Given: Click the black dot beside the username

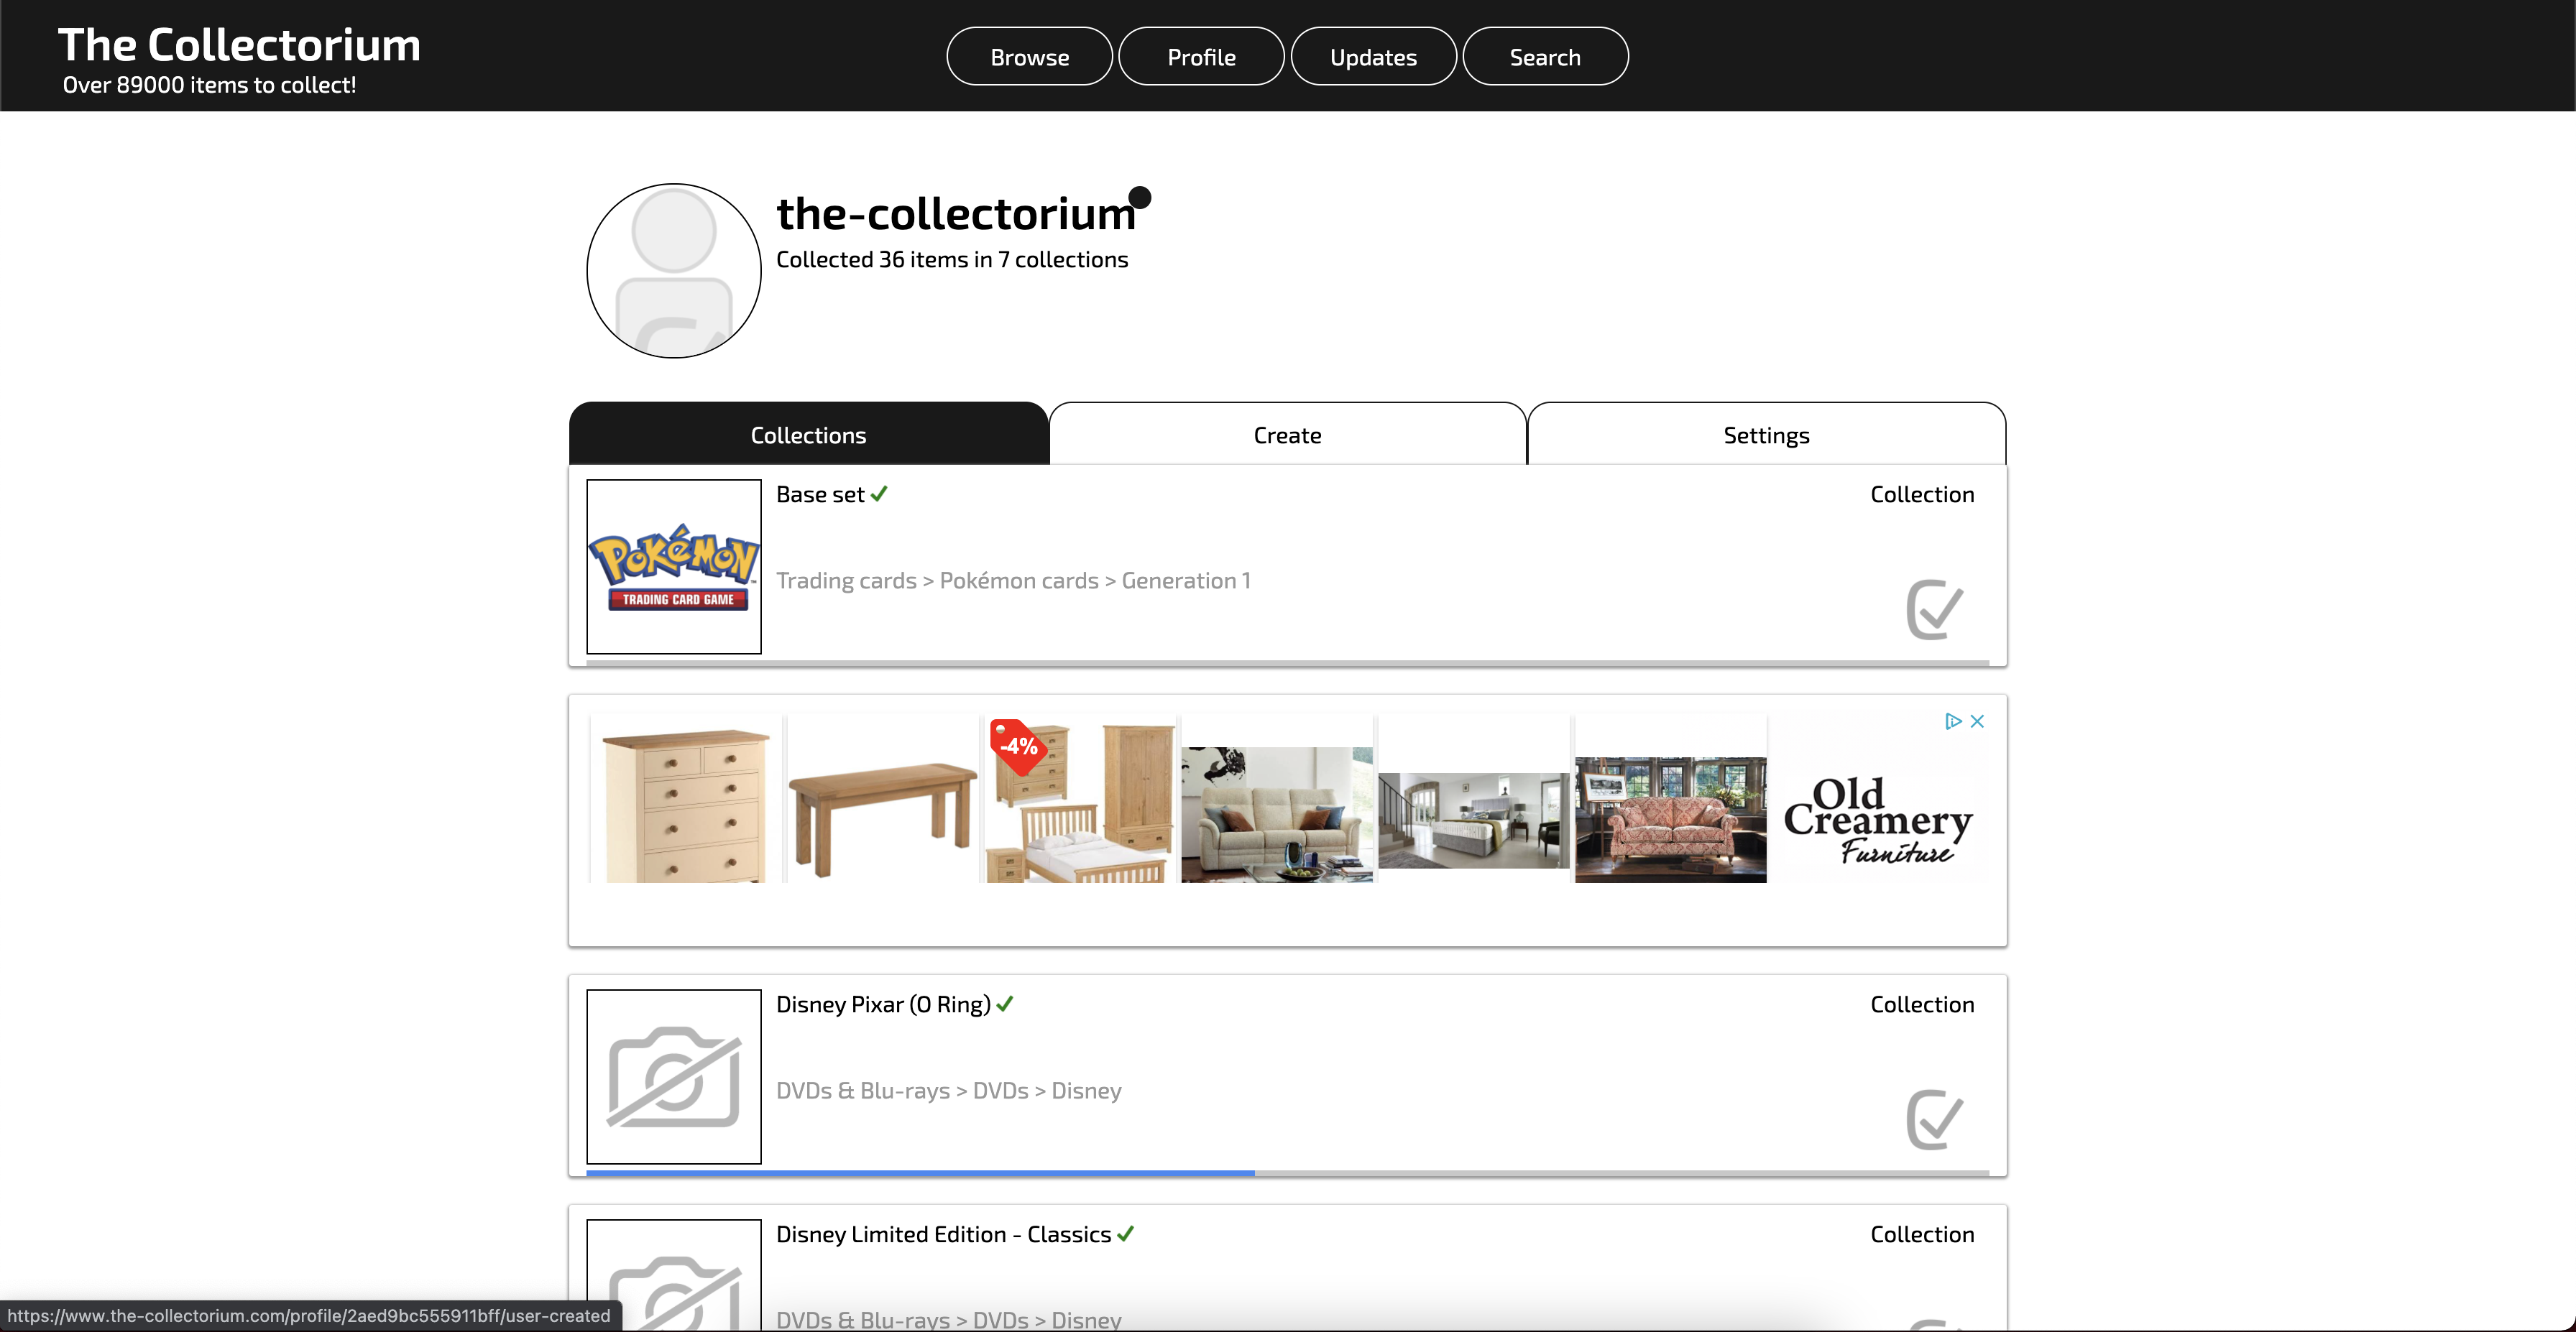Looking at the screenshot, I should [x=1139, y=197].
